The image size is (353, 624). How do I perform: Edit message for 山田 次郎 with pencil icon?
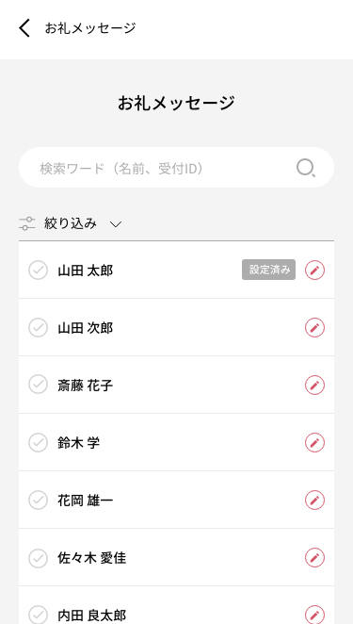pos(314,327)
